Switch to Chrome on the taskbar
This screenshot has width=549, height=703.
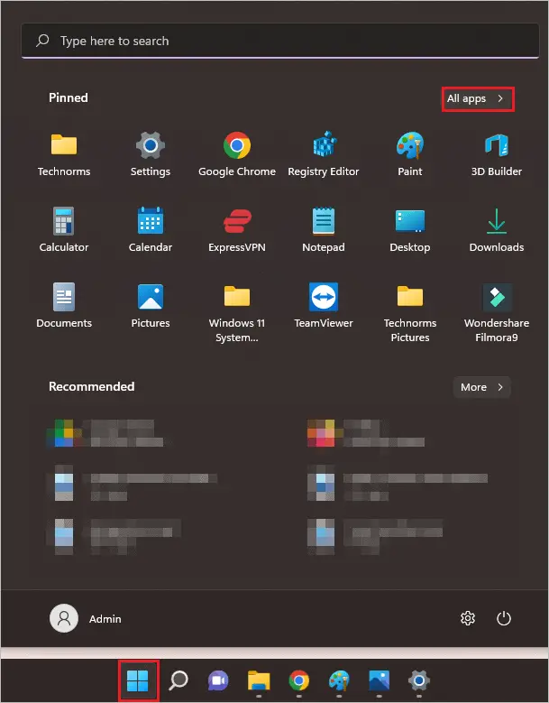(x=298, y=680)
